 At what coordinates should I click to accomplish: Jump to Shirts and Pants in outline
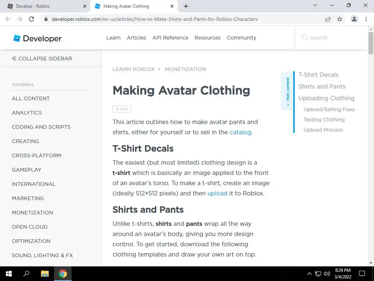322,86
